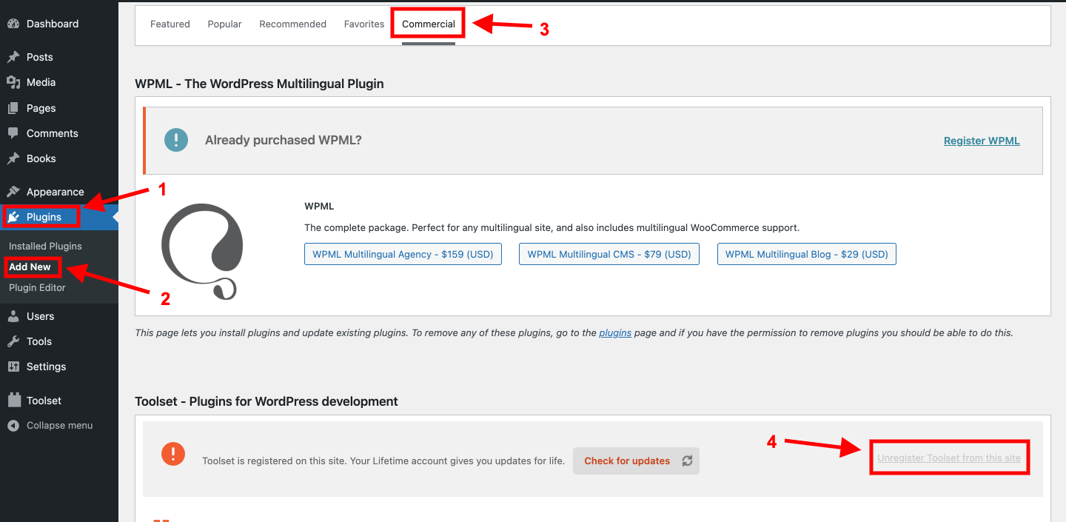The width and height of the screenshot is (1066, 522).
Task: Select WPML Multilingual Agency - $159 button
Action: point(403,254)
